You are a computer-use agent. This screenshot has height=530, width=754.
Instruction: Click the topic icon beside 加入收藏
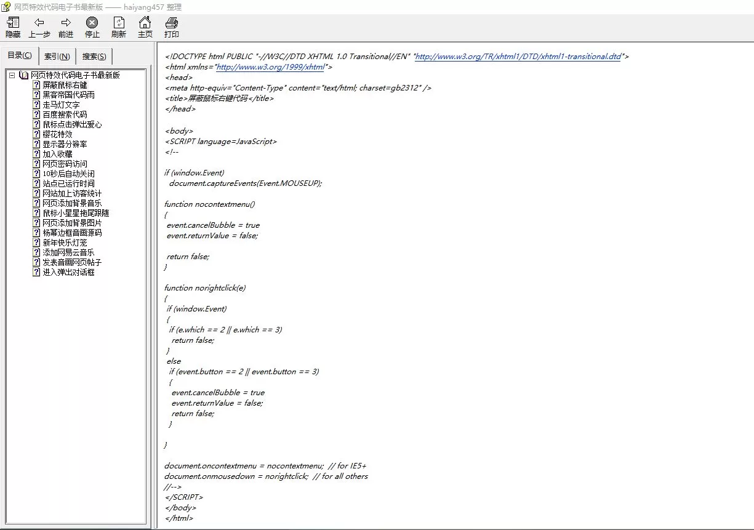[36, 154]
